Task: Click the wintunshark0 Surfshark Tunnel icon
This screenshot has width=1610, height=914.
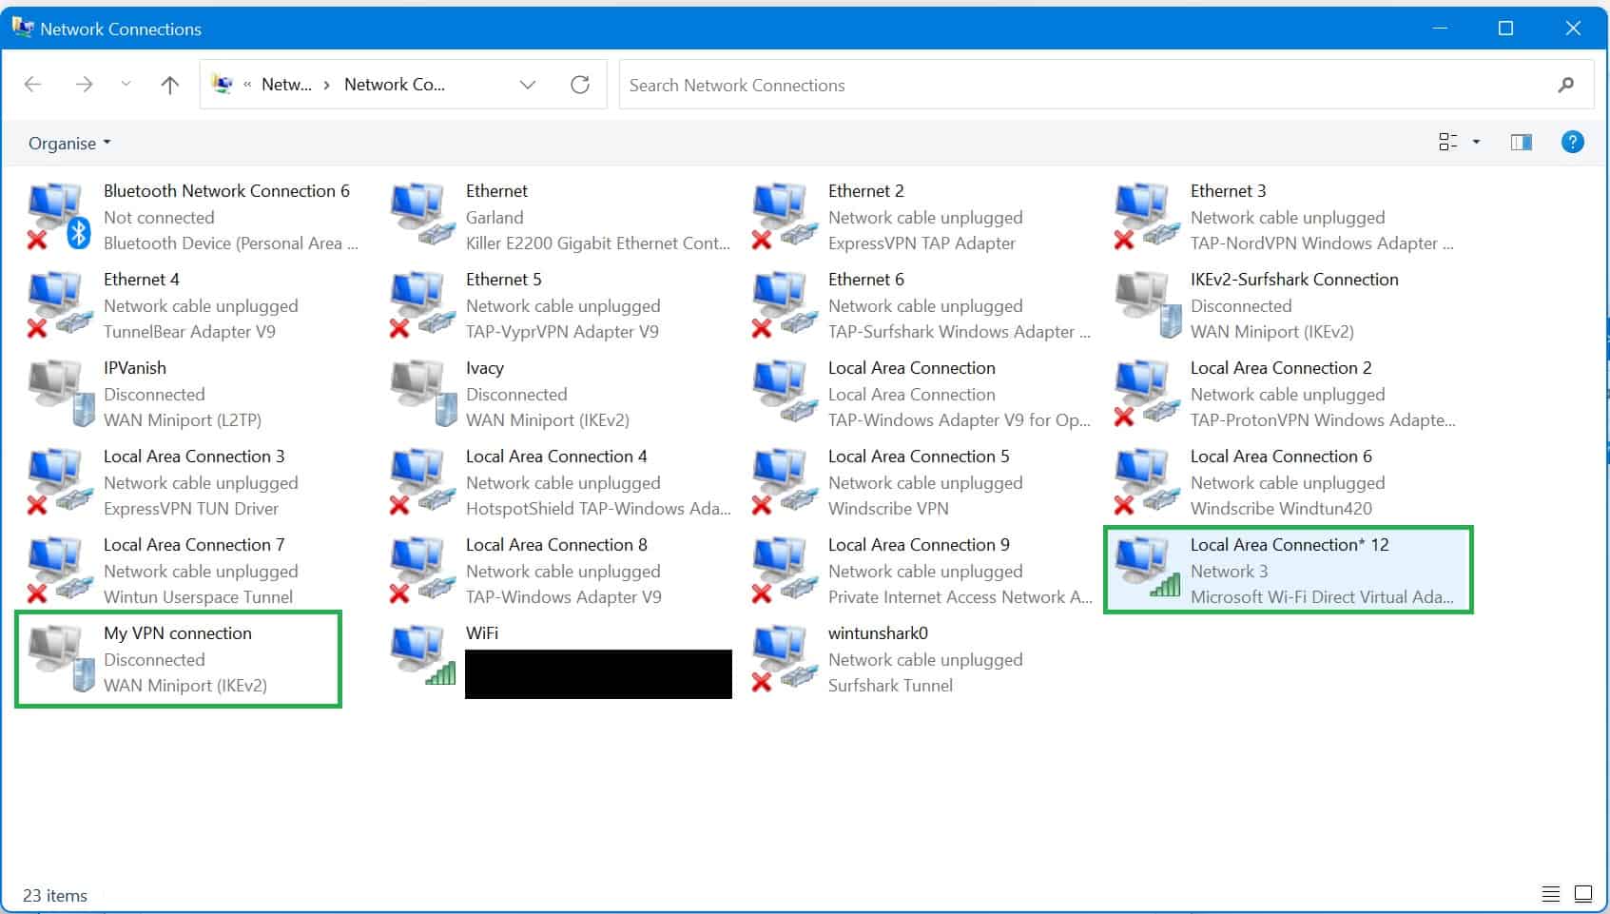Action: (786, 658)
